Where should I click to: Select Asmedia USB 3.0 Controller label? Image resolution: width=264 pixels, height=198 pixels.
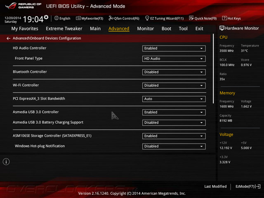pyautogui.click(x=36, y=112)
